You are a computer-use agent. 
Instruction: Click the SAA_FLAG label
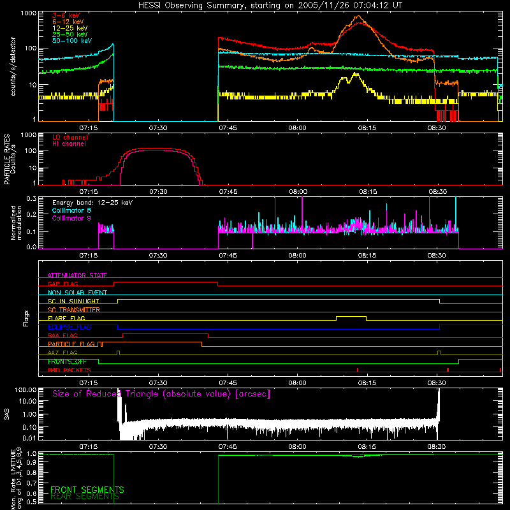[62, 335]
